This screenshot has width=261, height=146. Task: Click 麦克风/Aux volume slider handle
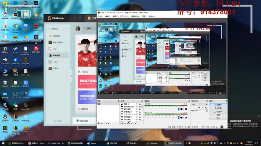[178, 117]
